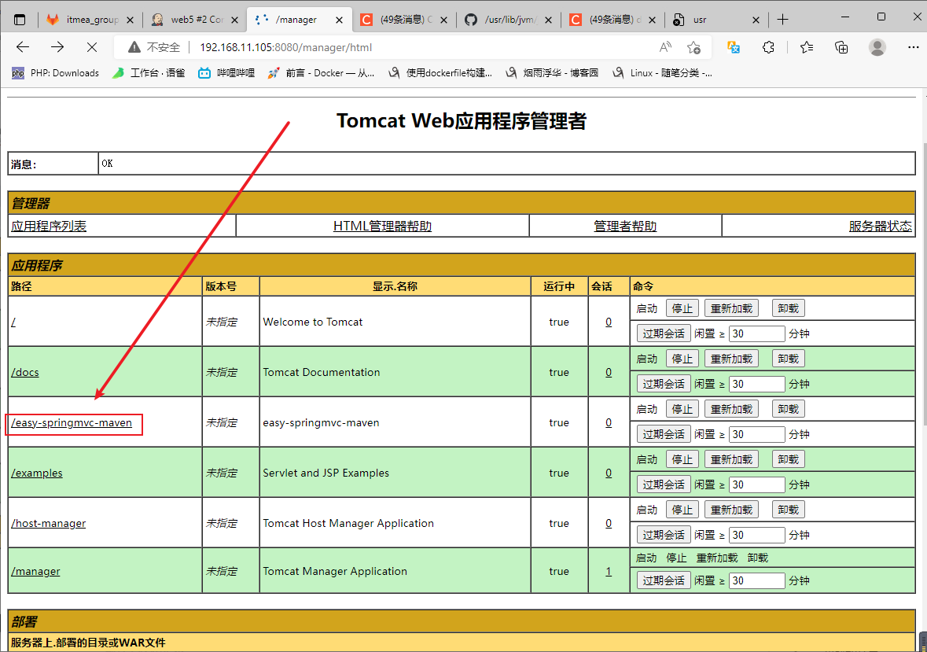Stop the Welcome to Tomcat application
Viewport: 927px width, 652px height.
coord(682,308)
